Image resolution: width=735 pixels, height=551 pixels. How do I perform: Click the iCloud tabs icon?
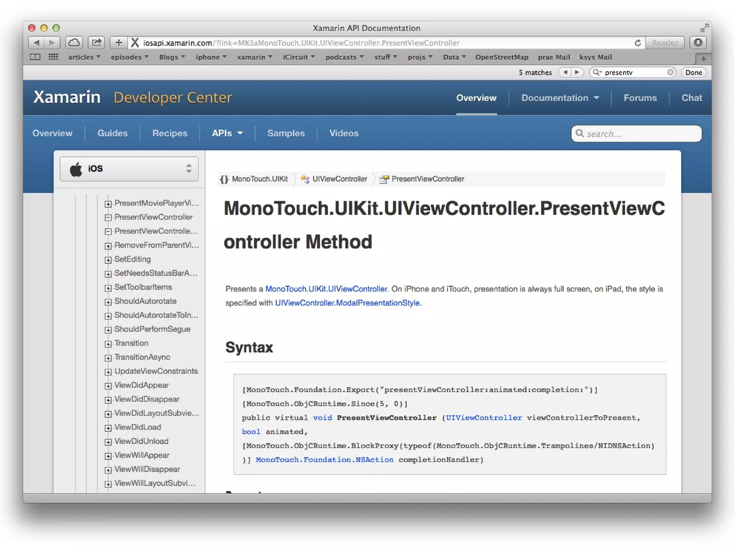74,43
